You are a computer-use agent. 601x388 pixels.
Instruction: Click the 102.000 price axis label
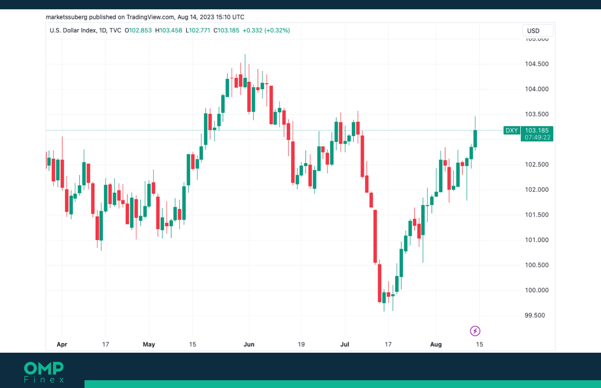click(537, 190)
